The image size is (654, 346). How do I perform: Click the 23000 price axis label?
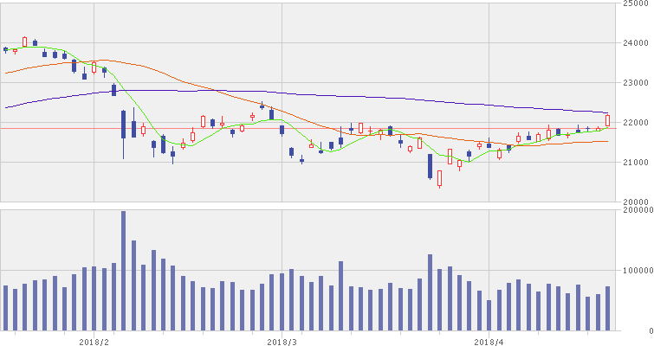[x=635, y=82]
